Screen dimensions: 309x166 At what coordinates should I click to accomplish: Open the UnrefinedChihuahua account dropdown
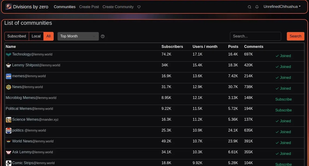pos(282,7)
